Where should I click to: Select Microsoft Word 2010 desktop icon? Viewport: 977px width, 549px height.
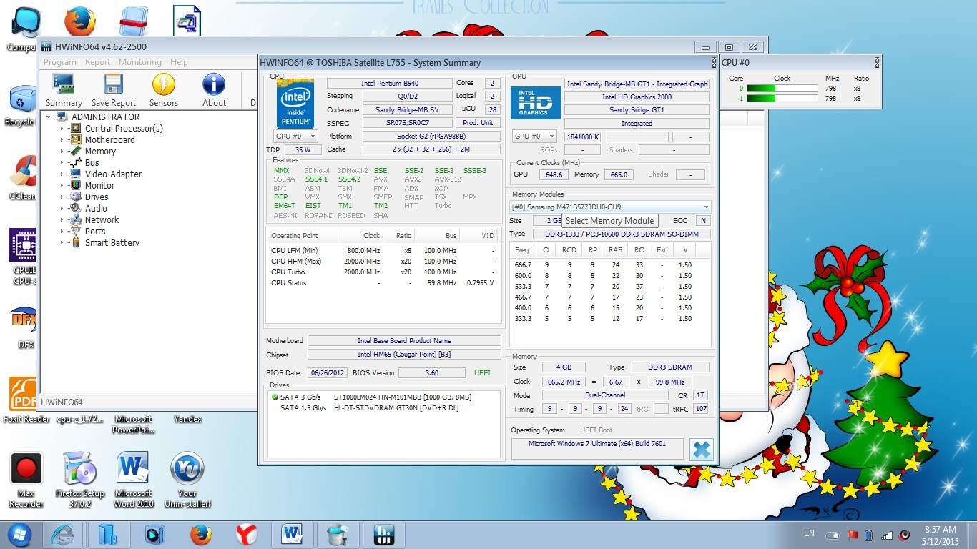click(x=133, y=480)
